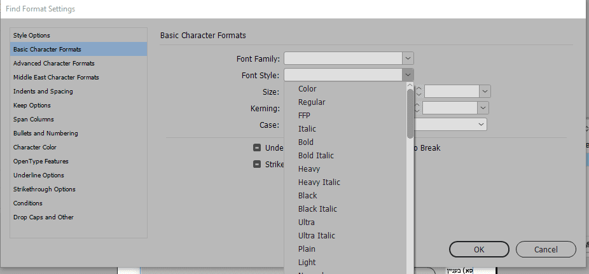Choose the Light font style
589x274 pixels.
click(x=307, y=262)
